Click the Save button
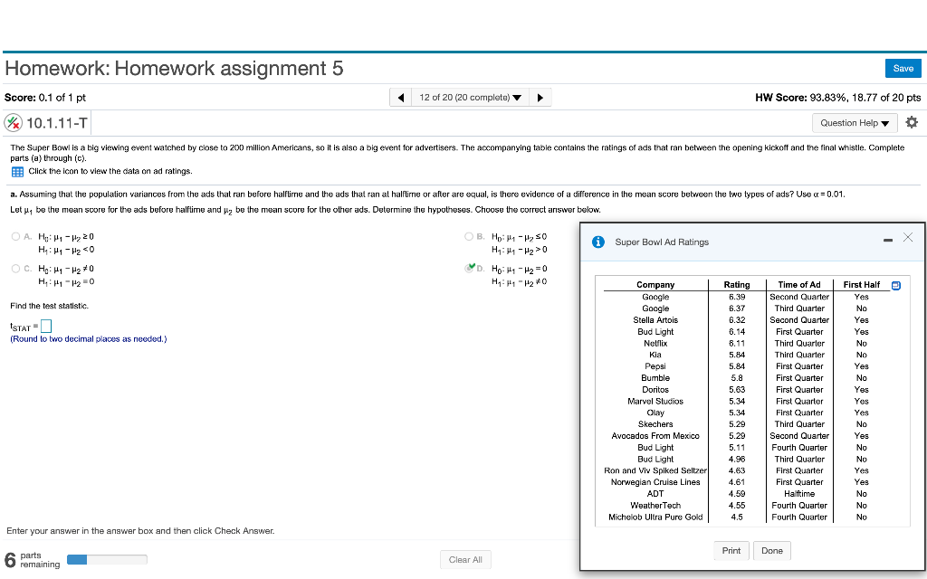 point(903,69)
